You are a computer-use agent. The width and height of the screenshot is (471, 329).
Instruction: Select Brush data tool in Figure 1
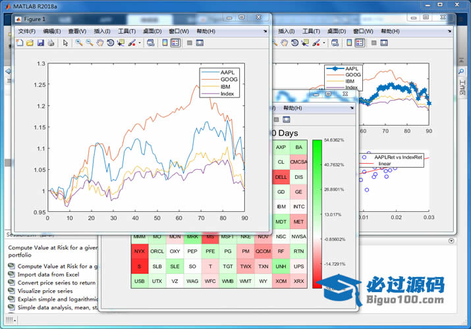point(132,43)
